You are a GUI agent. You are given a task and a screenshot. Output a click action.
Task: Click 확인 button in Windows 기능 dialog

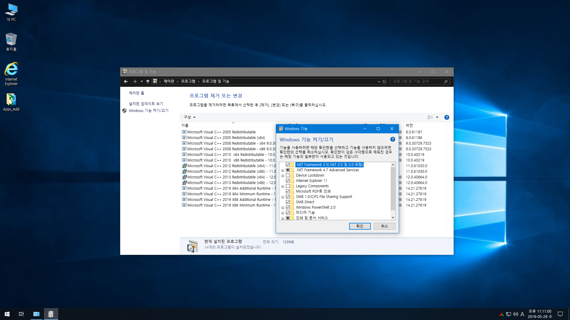(x=360, y=226)
